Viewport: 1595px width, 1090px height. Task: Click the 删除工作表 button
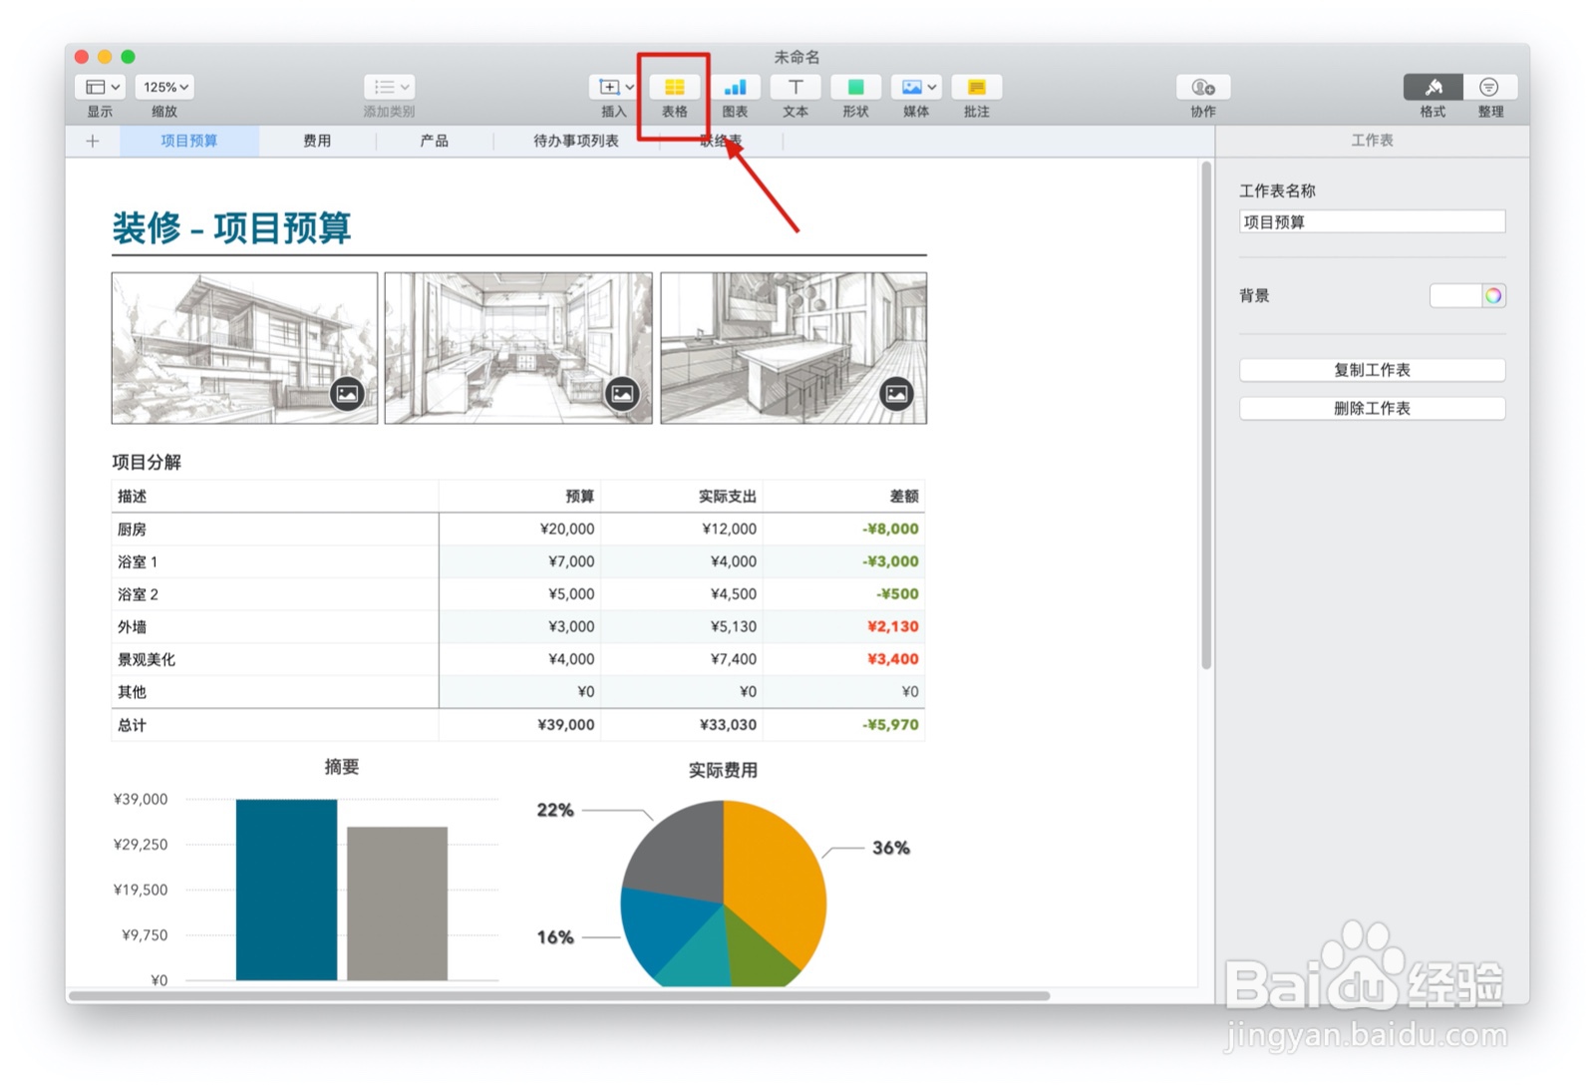click(x=1371, y=408)
